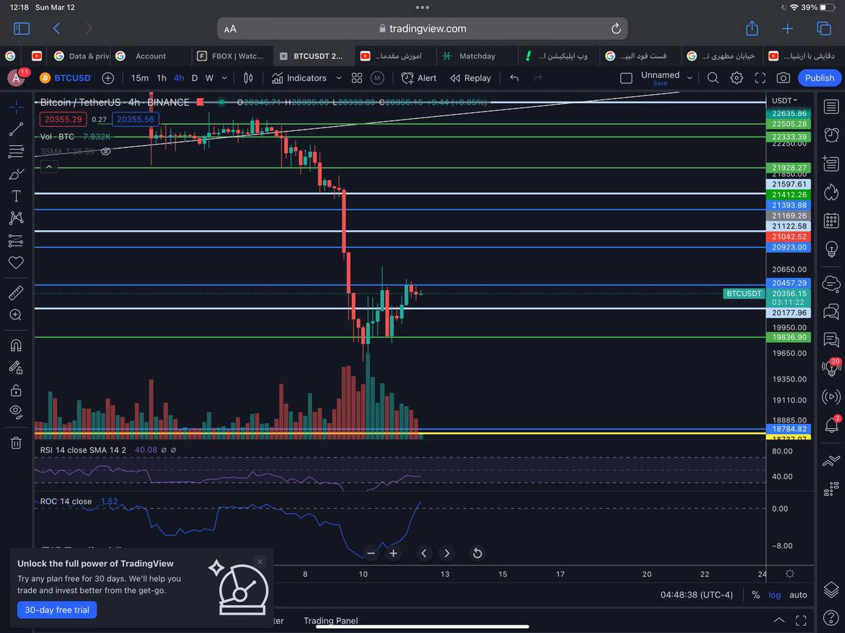Collapse the indicator legend chevron
The width and height of the screenshot is (845, 633).
pos(48,167)
